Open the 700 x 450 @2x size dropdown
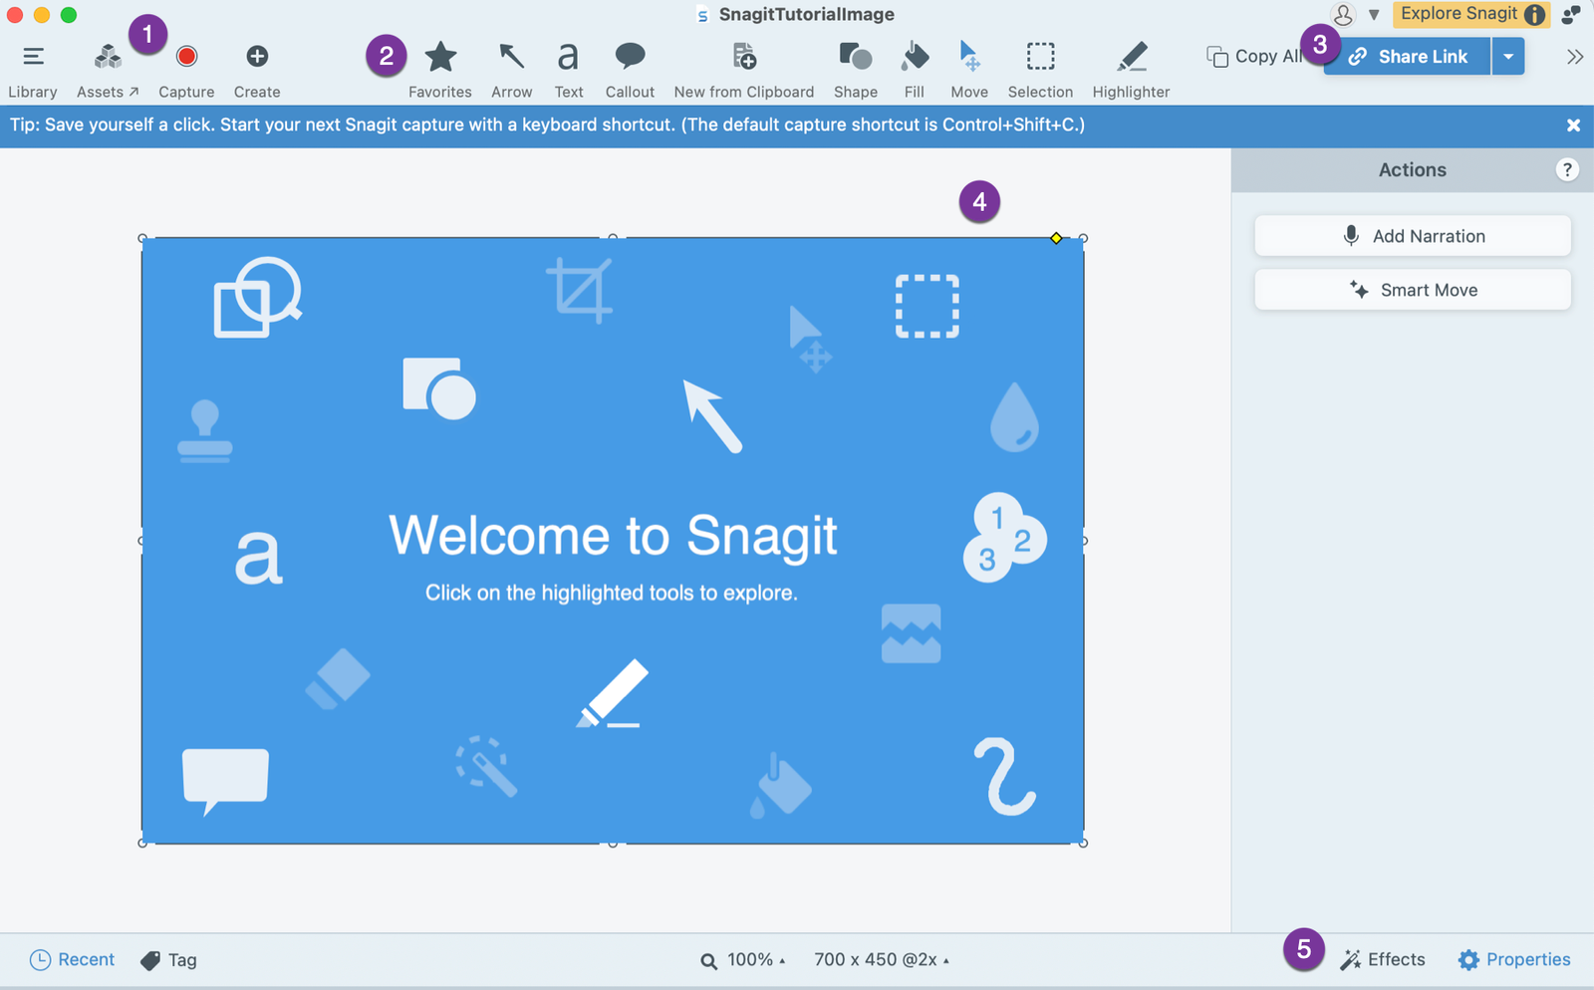Screen dimensions: 1594x990 (x=882, y=960)
